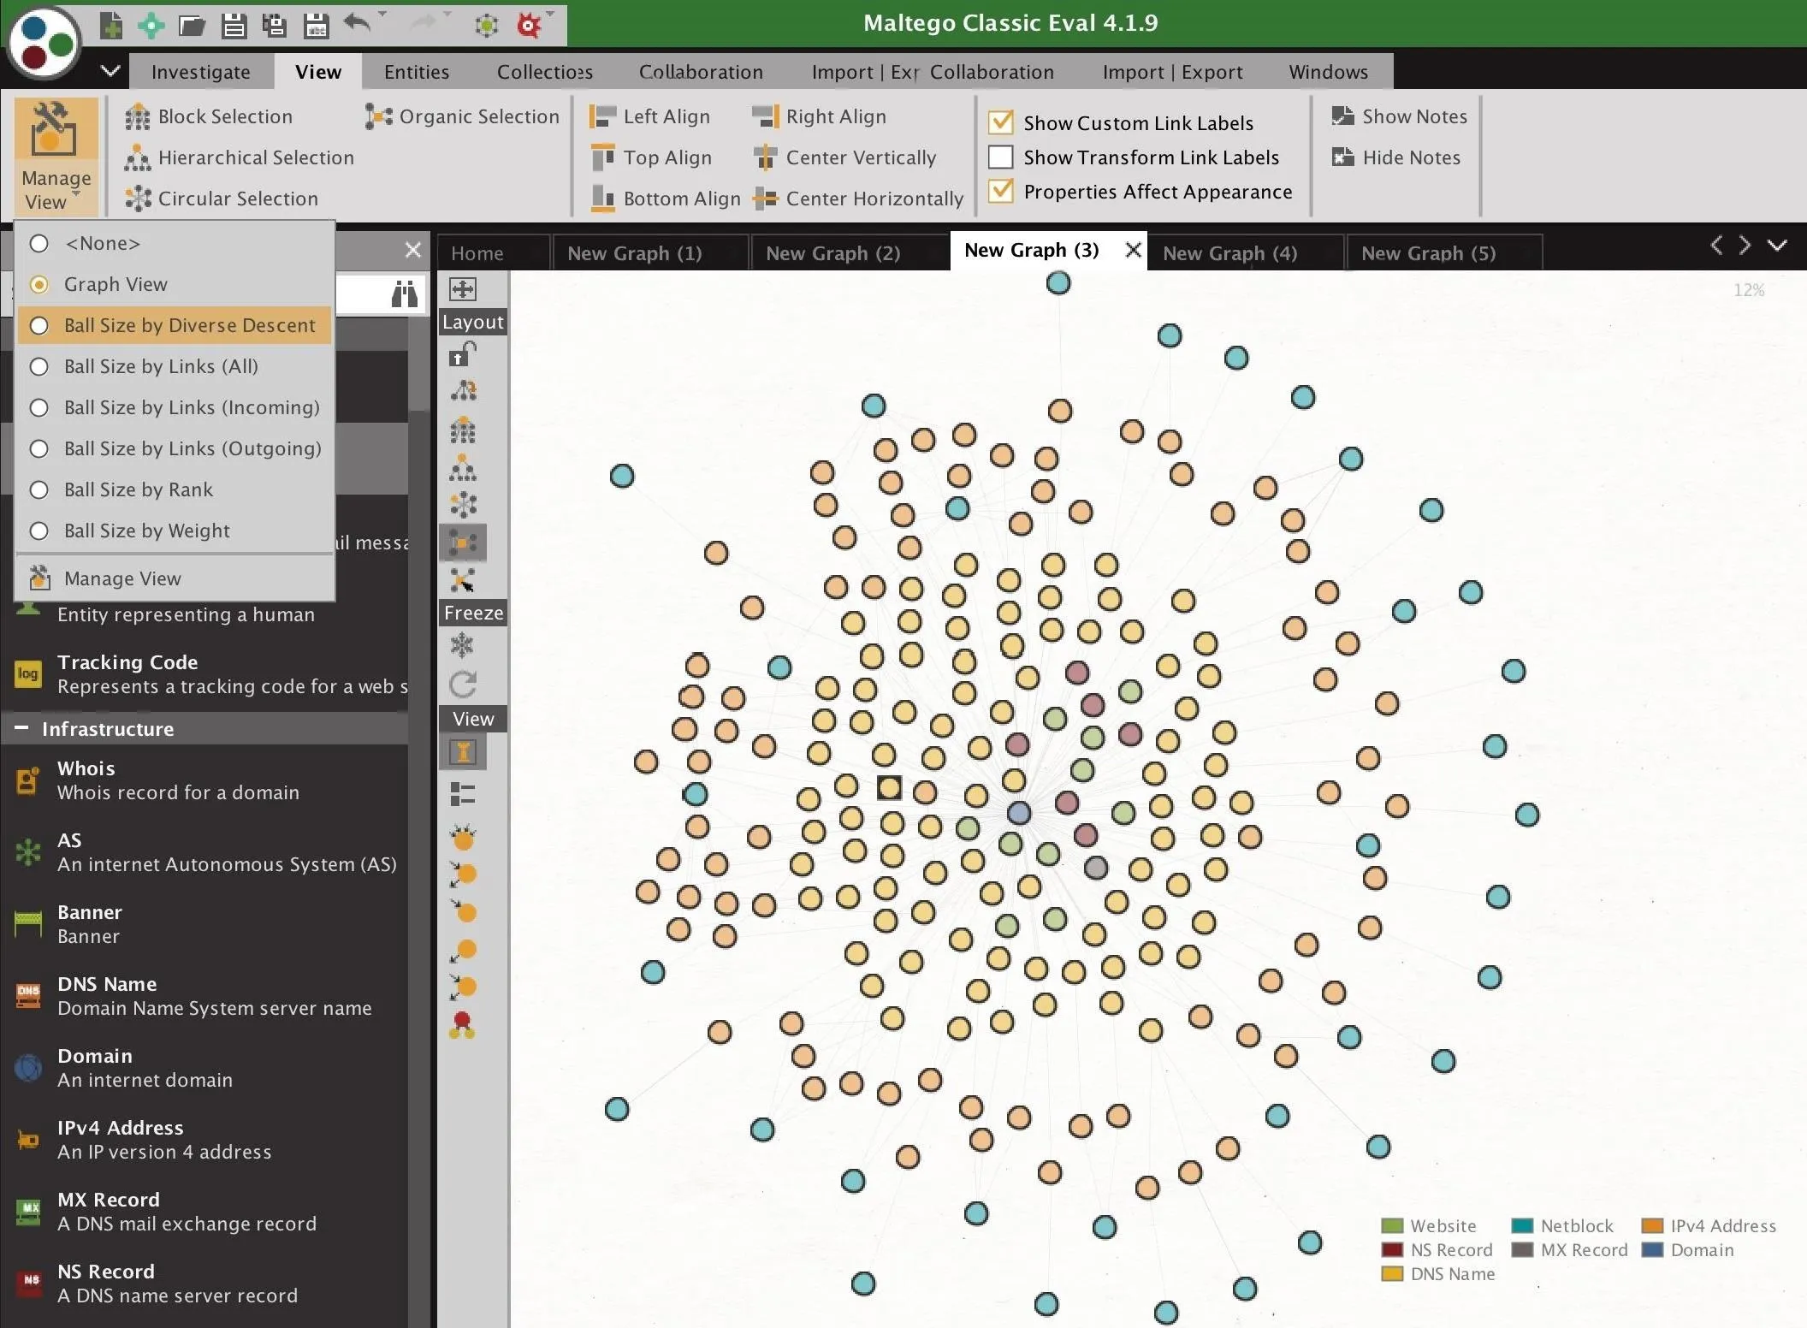Screen dimensions: 1807x1328
Task: Uncheck Properties Affect Appearance
Action: click(1000, 191)
